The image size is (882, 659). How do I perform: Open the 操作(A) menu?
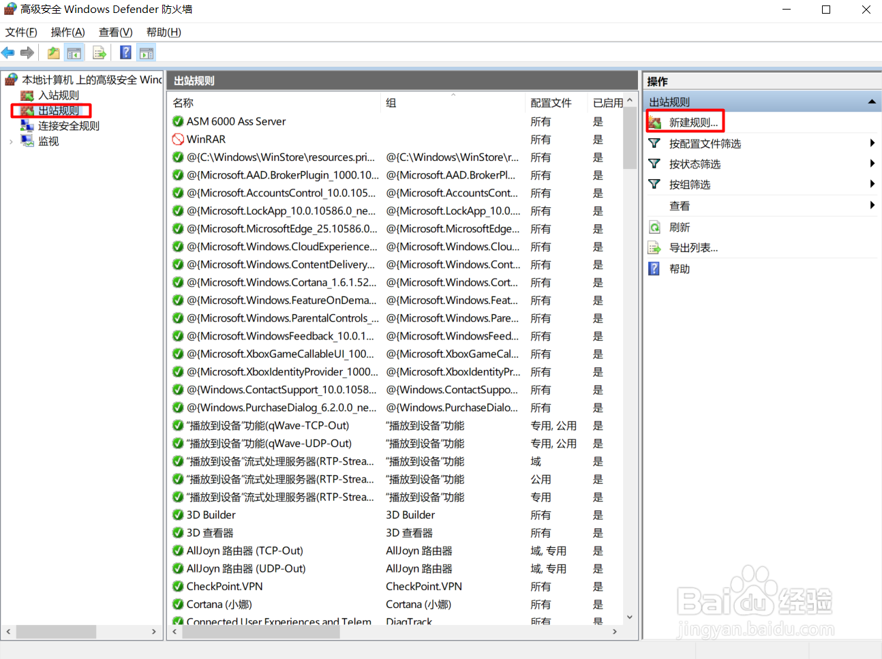[x=67, y=32]
